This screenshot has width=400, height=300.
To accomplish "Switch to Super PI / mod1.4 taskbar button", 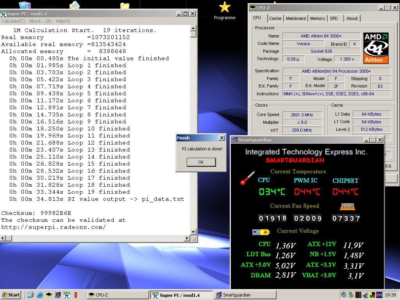I will [182, 295].
